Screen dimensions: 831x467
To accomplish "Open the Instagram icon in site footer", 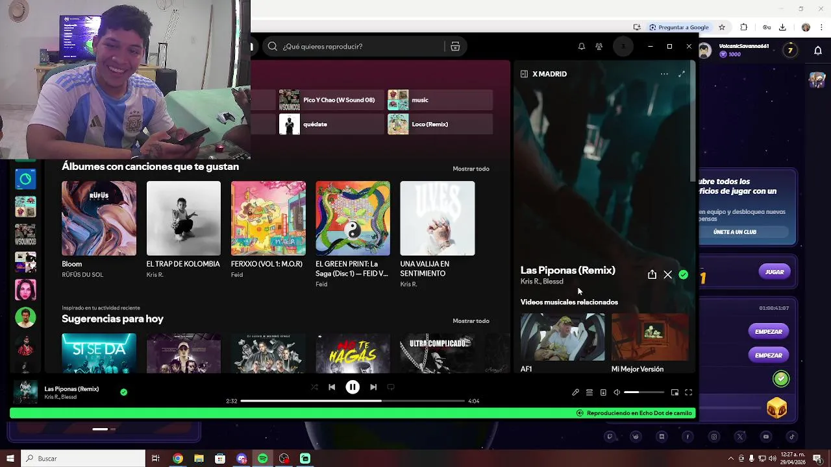I will 714,437.
